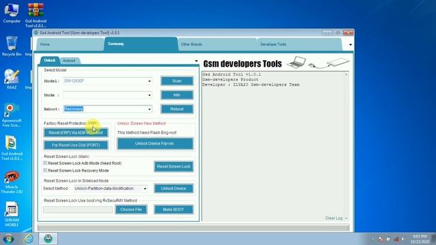Image resolution: width=436 pixels, height=245 pixels.
Task: Expand the Mode dropdown
Action: coord(149,95)
